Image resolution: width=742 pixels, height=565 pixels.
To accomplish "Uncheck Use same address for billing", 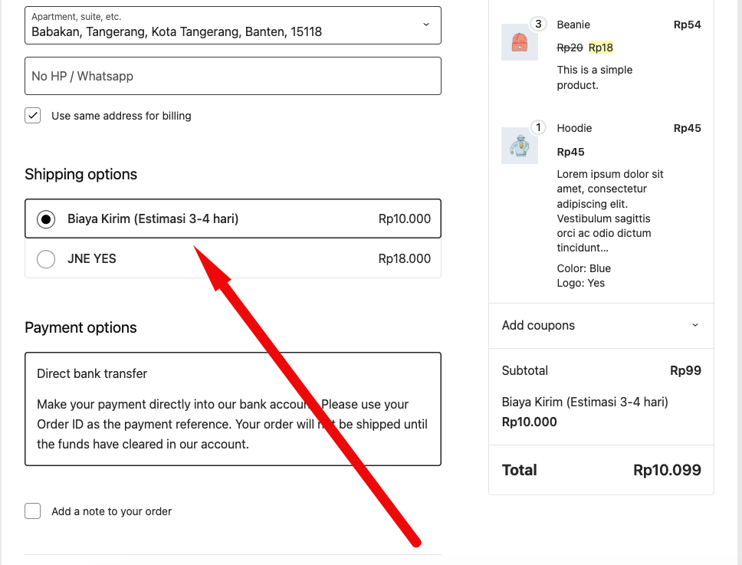I will (x=33, y=116).
